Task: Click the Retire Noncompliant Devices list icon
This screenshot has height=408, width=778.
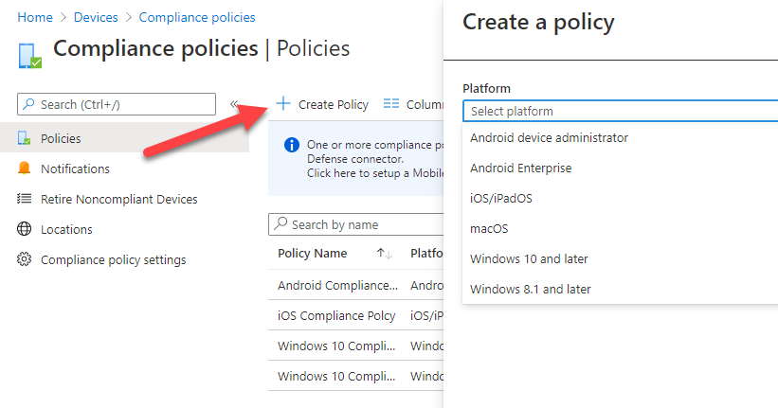Action: (25, 199)
